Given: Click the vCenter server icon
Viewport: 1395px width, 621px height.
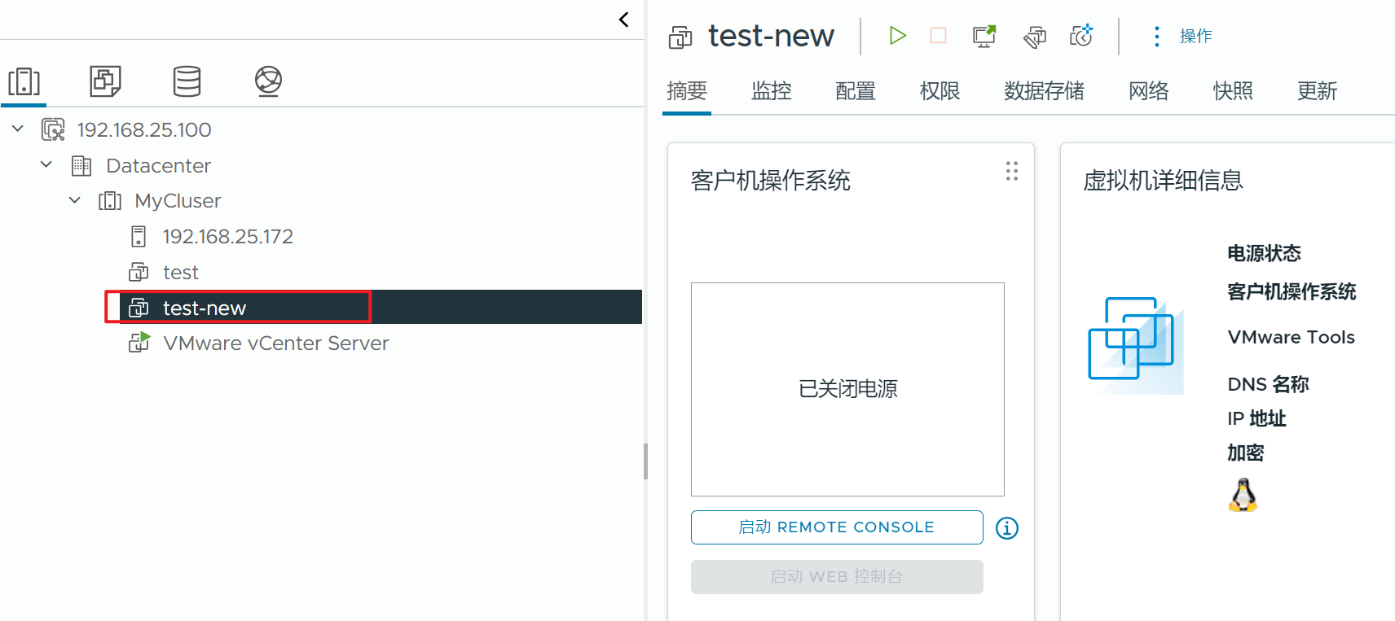Looking at the screenshot, I should pos(53,129).
